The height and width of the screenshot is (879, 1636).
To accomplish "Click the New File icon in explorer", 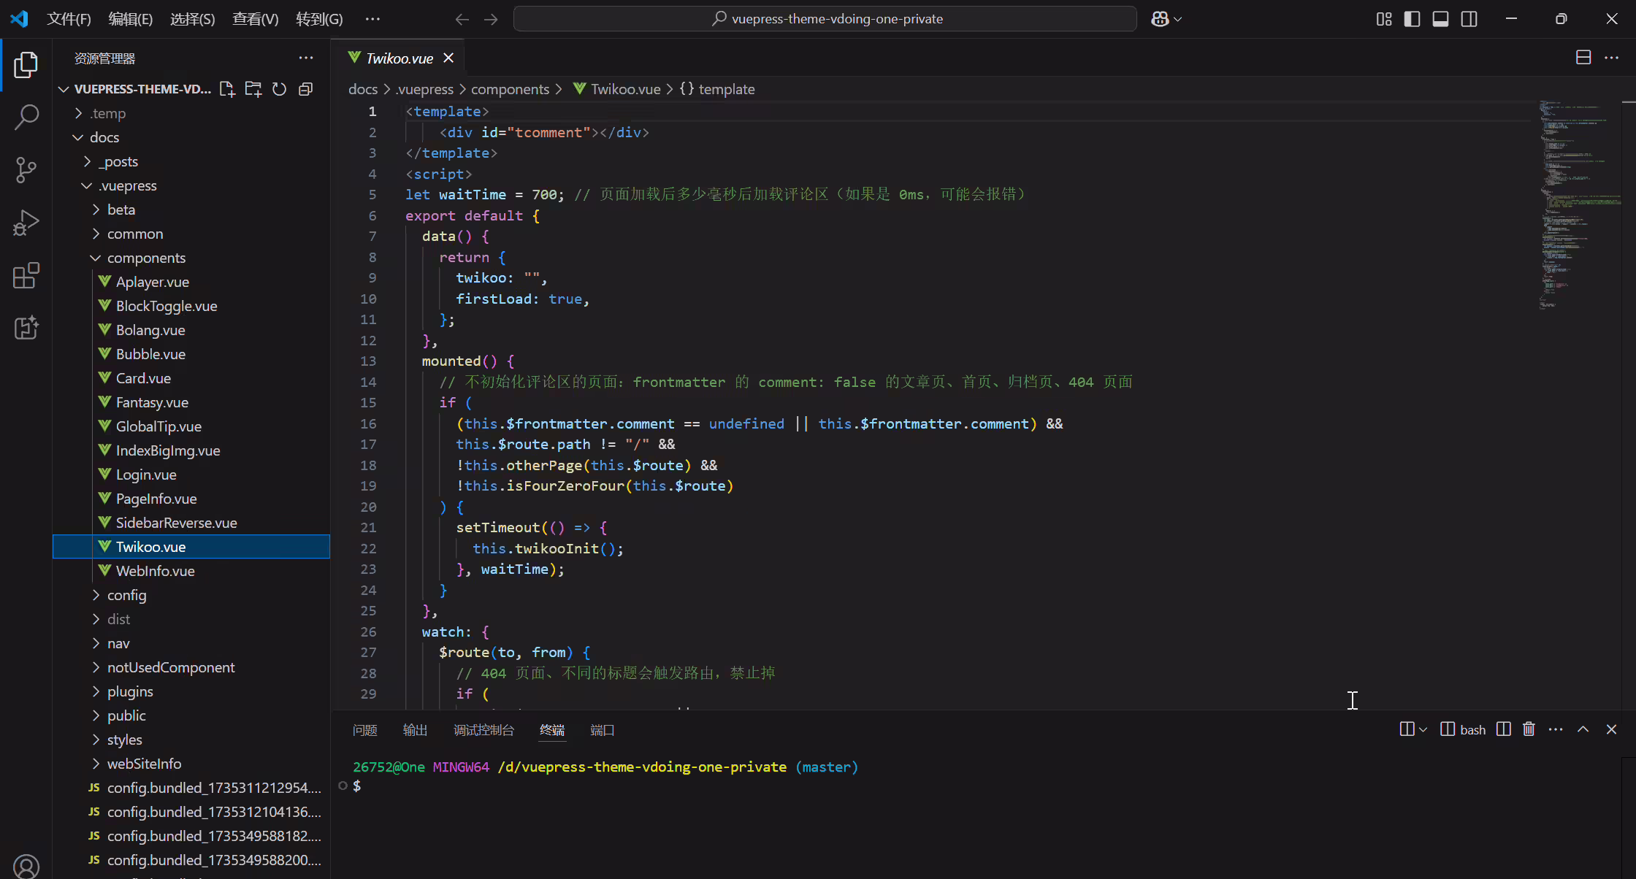I will [227, 89].
